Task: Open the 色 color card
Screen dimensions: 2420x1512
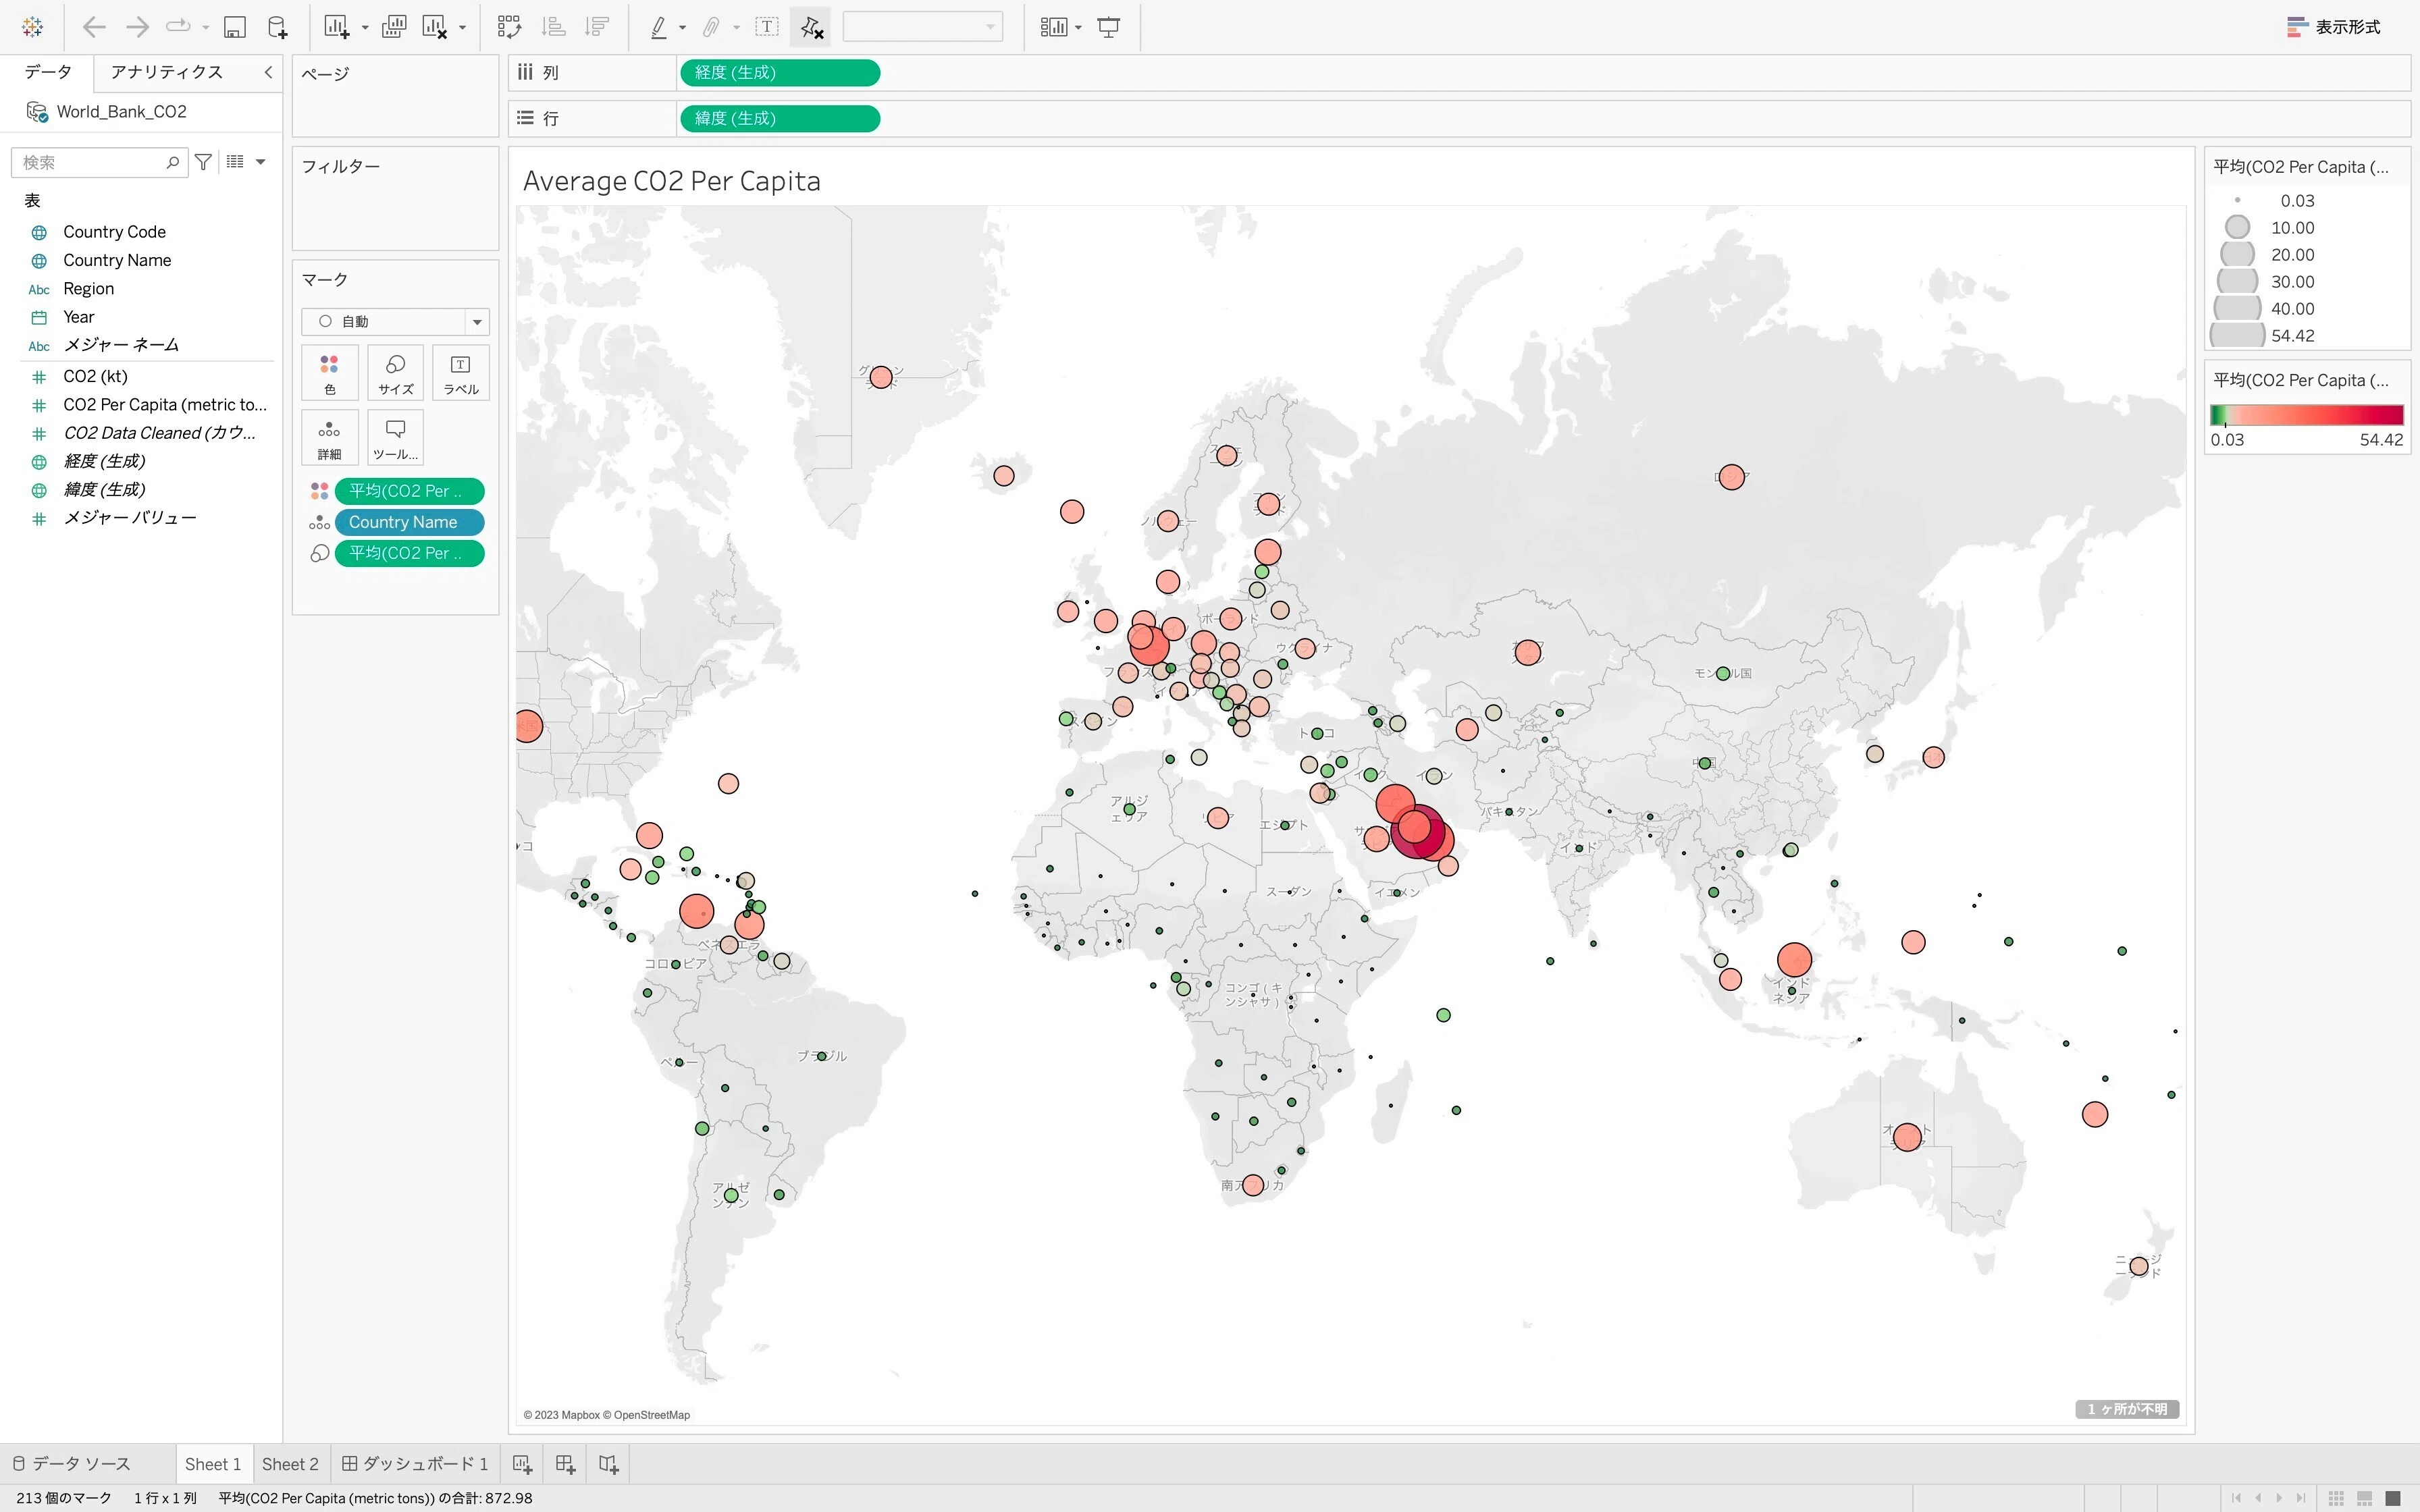Action: pyautogui.click(x=329, y=373)
